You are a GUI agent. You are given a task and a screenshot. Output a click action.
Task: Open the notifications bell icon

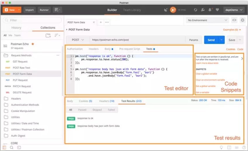tap(210, 10)
